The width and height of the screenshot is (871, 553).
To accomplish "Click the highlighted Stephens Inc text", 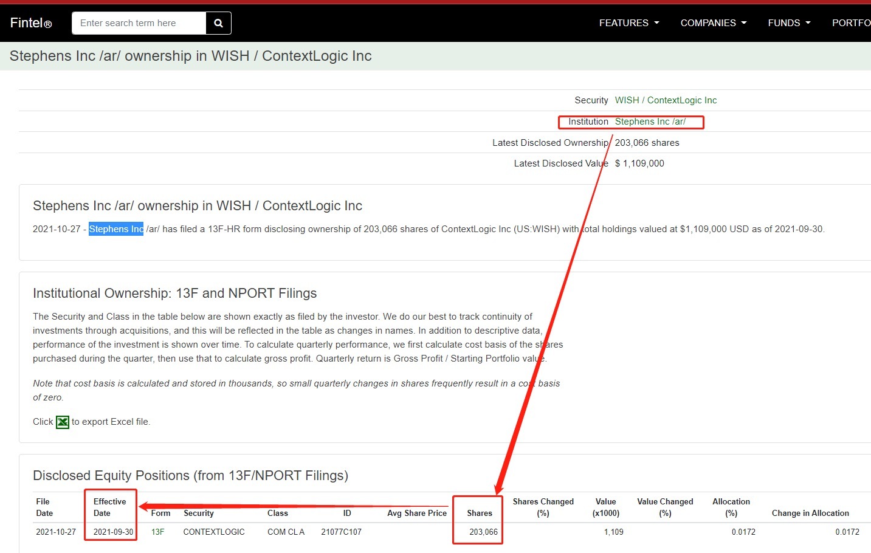I will 116,229.
